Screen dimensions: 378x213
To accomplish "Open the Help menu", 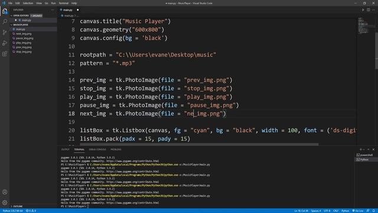I will coord(74,3).
